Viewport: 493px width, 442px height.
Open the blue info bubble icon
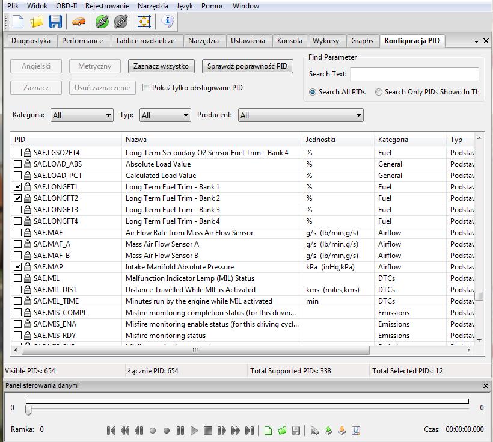pyautogui.click(x=167, y=22)
